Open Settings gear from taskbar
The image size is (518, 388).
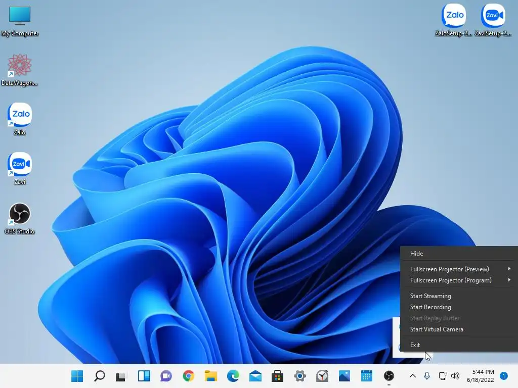click(x=300, y=376)
